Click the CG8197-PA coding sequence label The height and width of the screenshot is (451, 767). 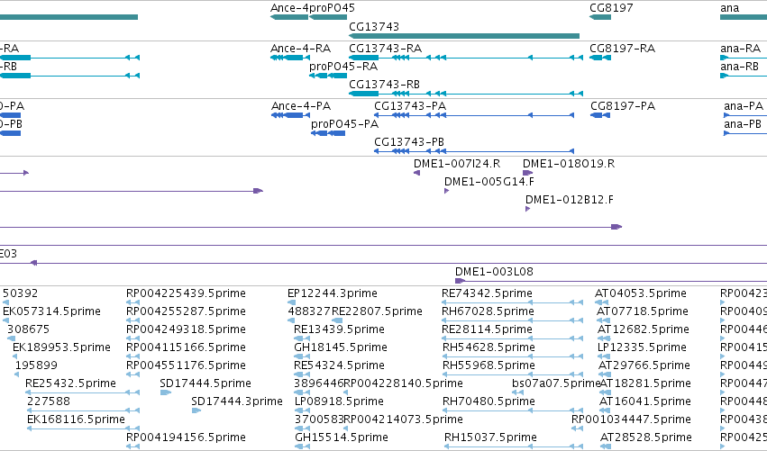coord(622,106)
